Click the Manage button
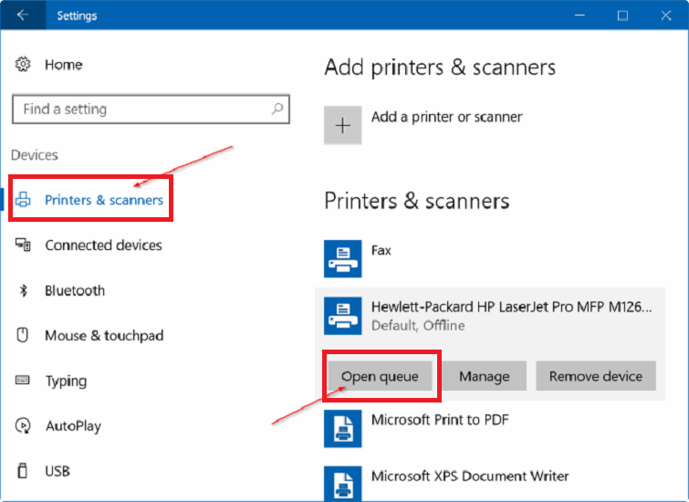Screen dimensions: 689x502 485,376
